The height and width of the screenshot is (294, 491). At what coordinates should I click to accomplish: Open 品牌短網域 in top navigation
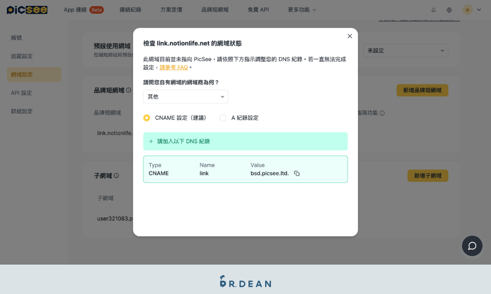[215, 10]
